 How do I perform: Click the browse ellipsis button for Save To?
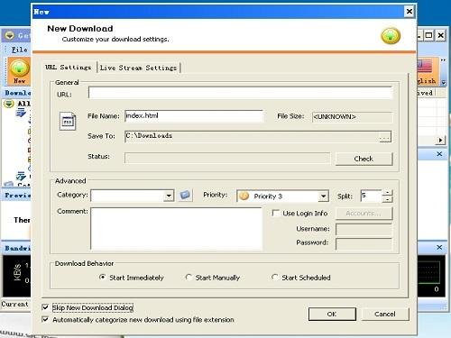pyautogui.click(x=385, y=137)
